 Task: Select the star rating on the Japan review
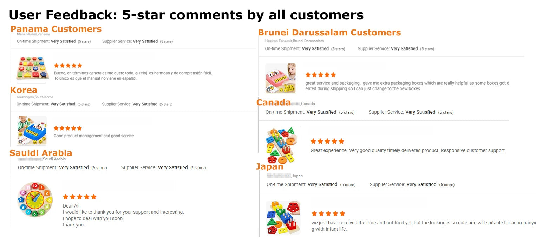pos(328,213)
